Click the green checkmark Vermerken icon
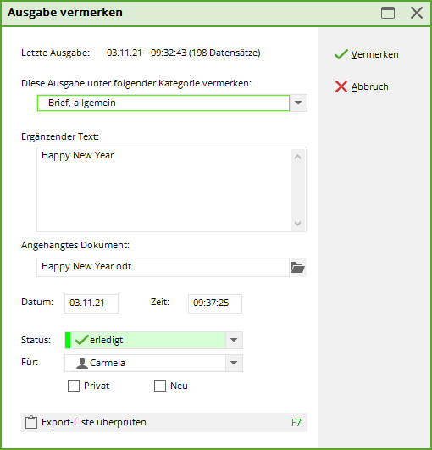Screen dimensions: 432x450 click(x=341, y=54)
